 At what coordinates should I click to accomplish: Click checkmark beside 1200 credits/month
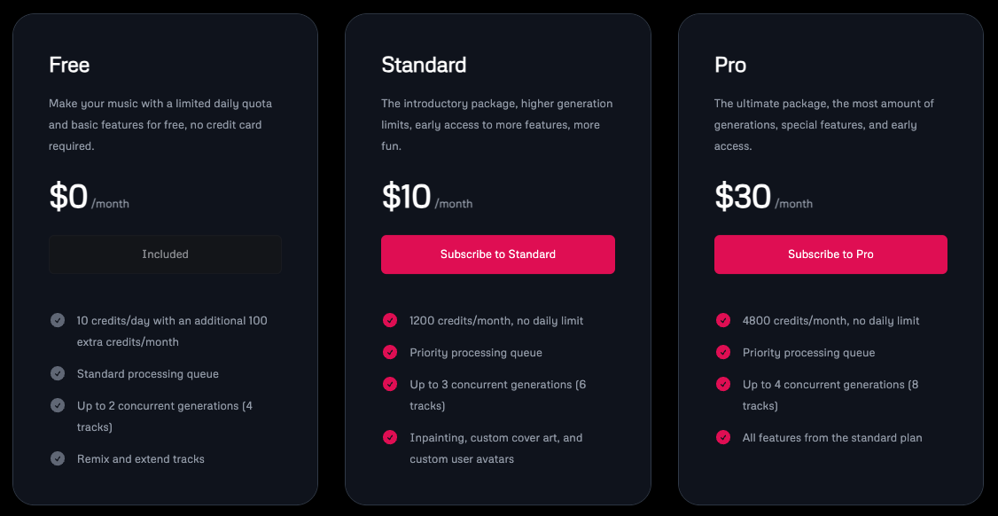pyautogui.click(x=390, y=320)
